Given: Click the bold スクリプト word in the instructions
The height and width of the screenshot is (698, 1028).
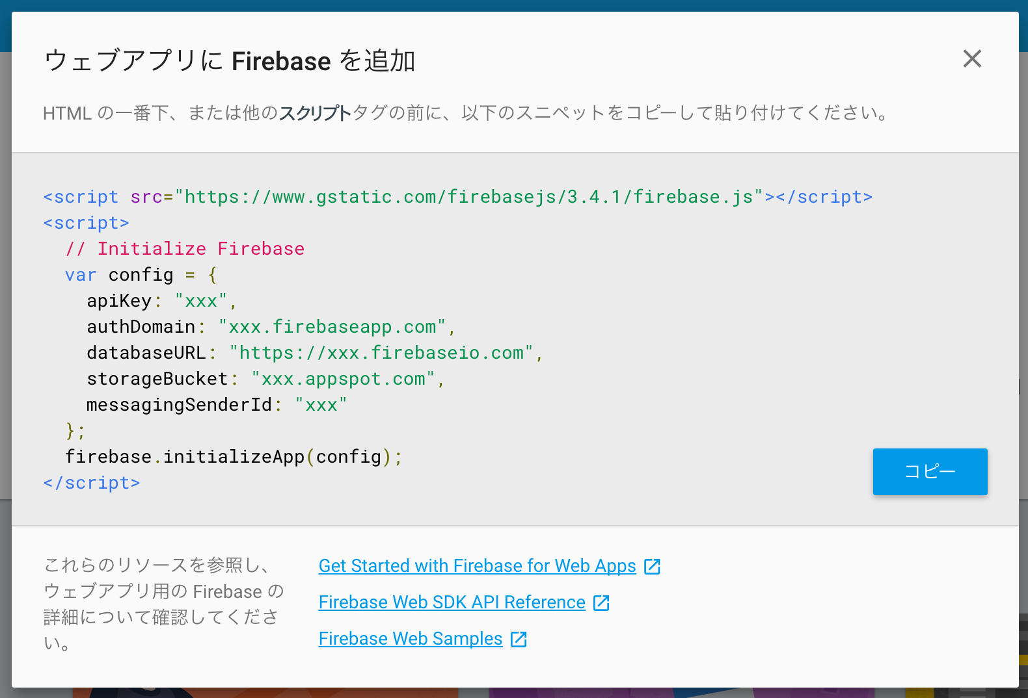Looking at the screenshot, I should pyautogui.click(x=315, y=113).
